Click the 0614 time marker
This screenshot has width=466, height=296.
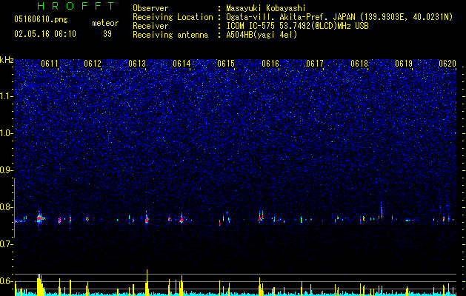point(182,64)
